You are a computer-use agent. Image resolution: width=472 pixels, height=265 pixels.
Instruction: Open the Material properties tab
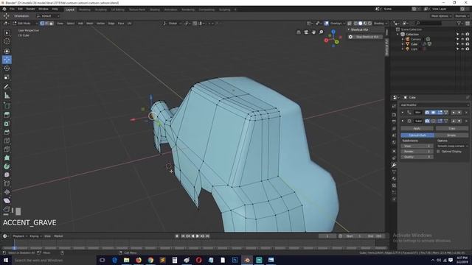coord(394,178)
